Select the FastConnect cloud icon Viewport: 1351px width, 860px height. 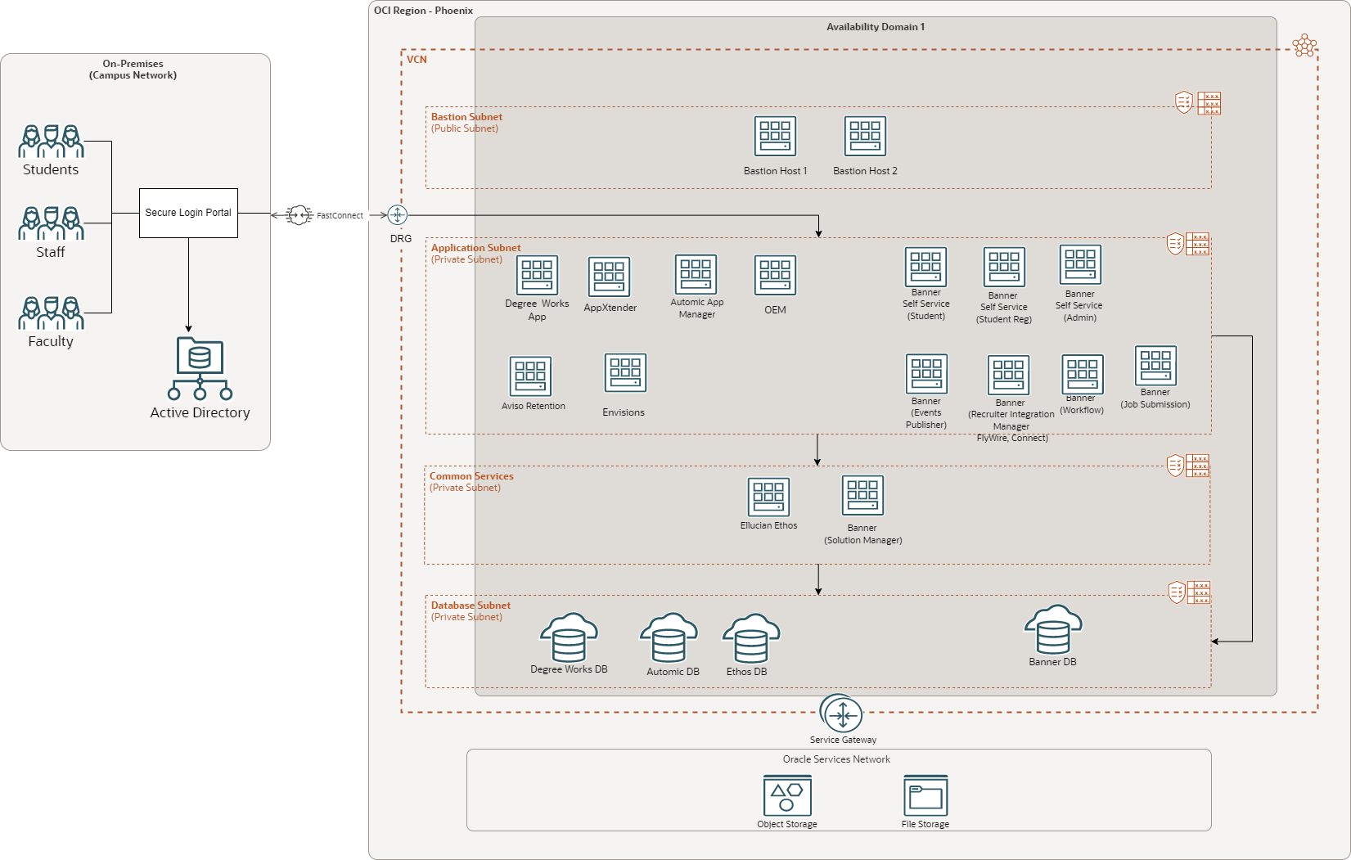(x=299, y=215)
